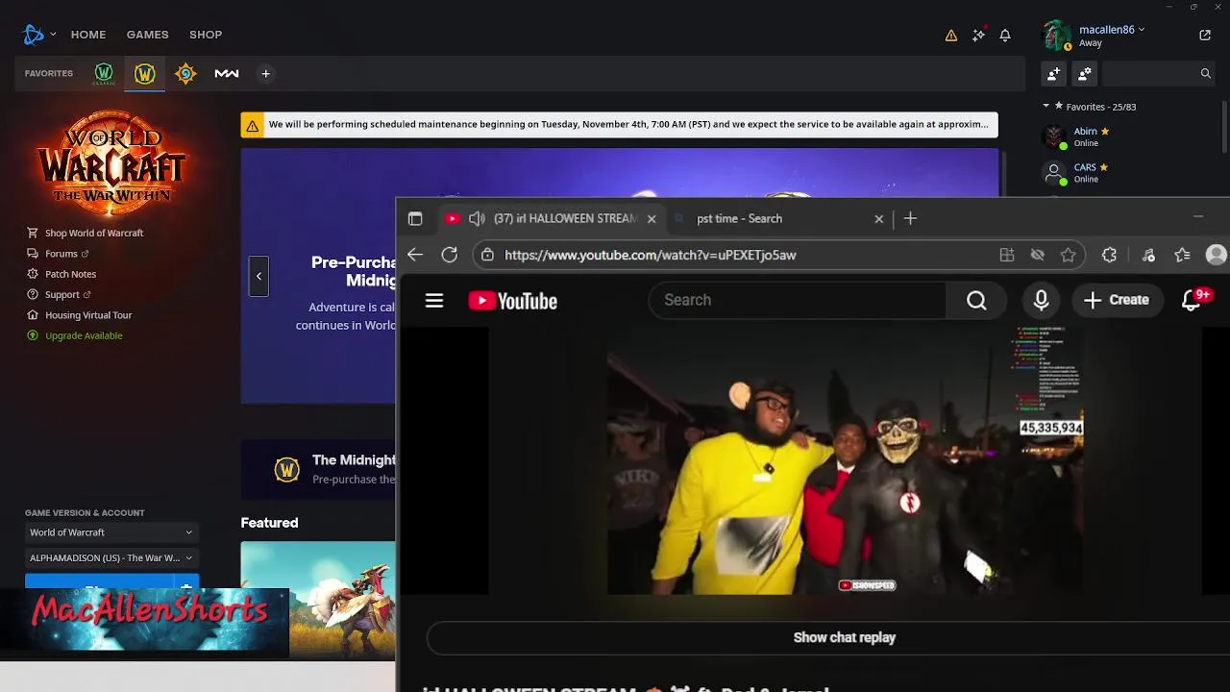Add a game to the favorites bar
Viewport: 1230px width, 692px height.
click(x=266, y=73)
